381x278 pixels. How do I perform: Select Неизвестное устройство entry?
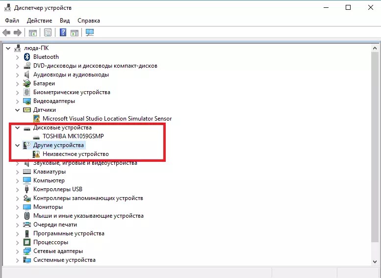click(76, 154)
